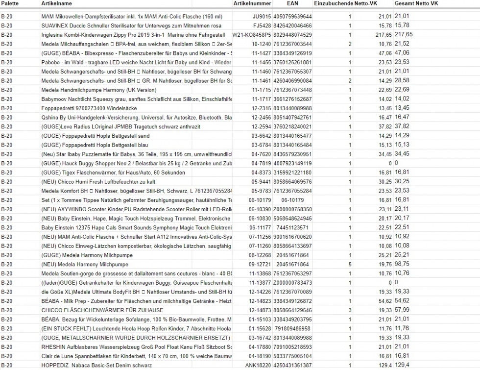Screen dimensions: 480x370
Task: Click the total value 28,58
Action: pyautogui.click(x=402, y=80)
